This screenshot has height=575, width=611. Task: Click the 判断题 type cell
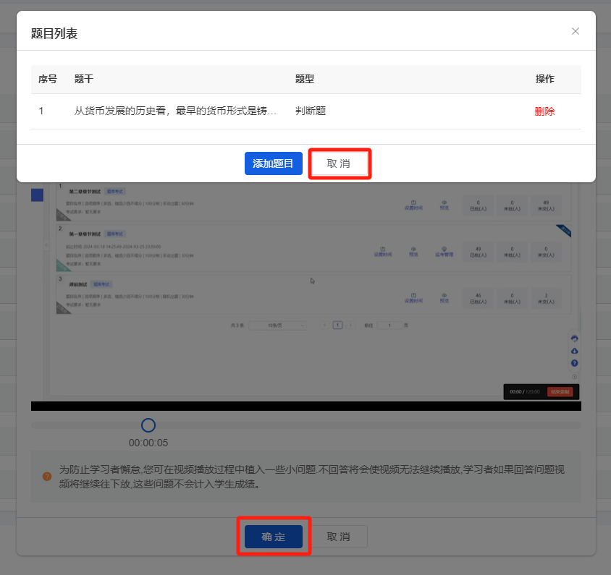(310, 111)
